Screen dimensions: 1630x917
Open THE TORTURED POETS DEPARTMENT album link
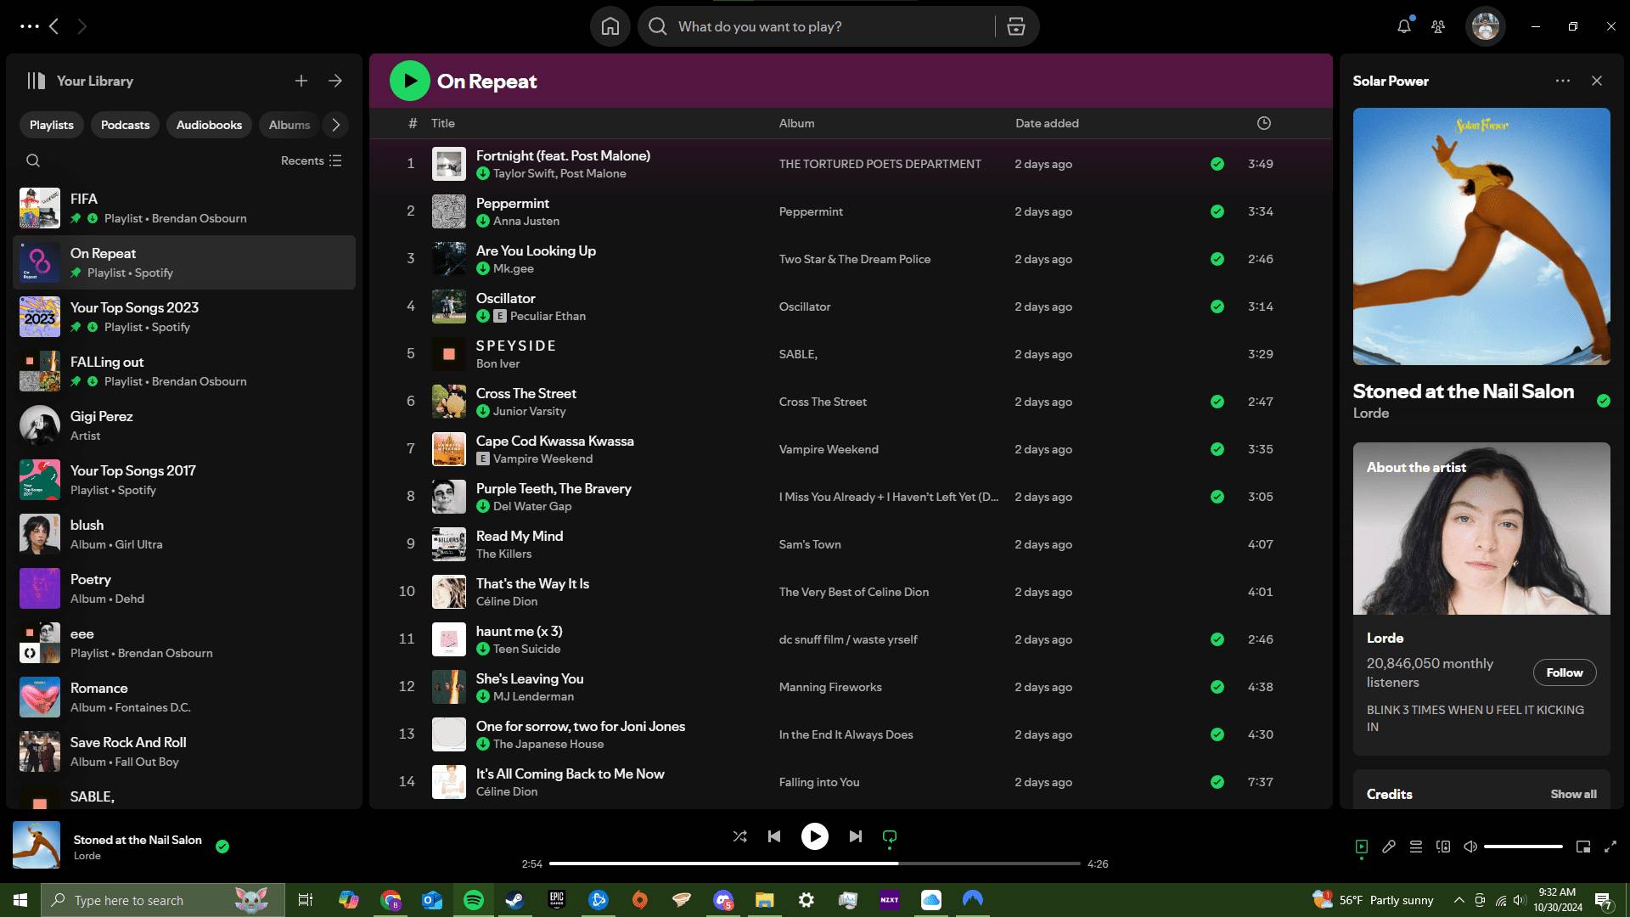click(x=880, y=164)
